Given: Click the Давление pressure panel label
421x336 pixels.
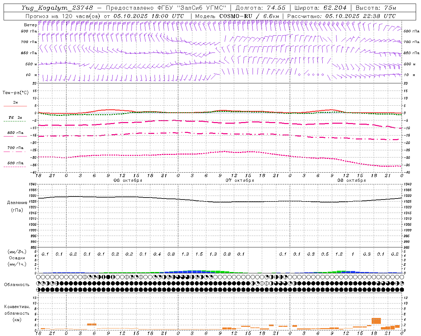Looking at the screenshot, I should pyautogui.click(x=17, y=203).
